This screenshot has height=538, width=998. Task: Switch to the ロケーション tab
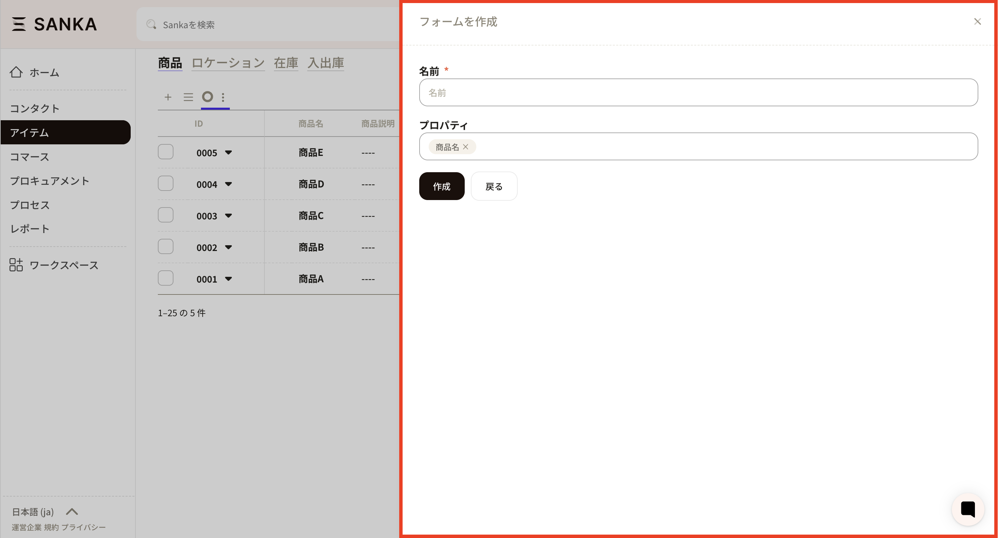coord(228,63)
